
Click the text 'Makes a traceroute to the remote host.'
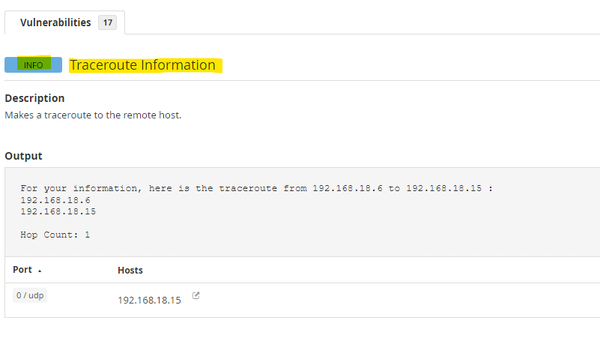93,115
